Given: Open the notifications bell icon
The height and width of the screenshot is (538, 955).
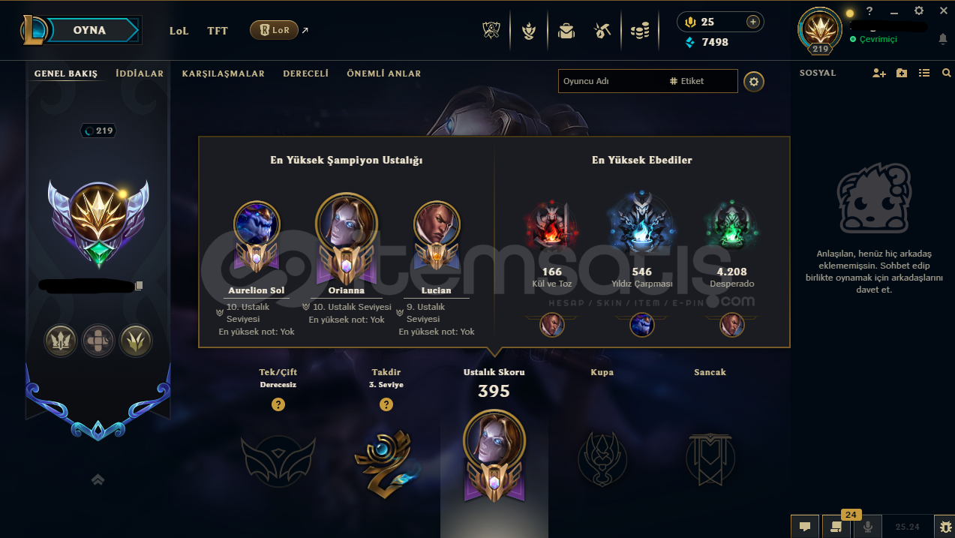Looking at the screenshot, I should pos(943,39).
